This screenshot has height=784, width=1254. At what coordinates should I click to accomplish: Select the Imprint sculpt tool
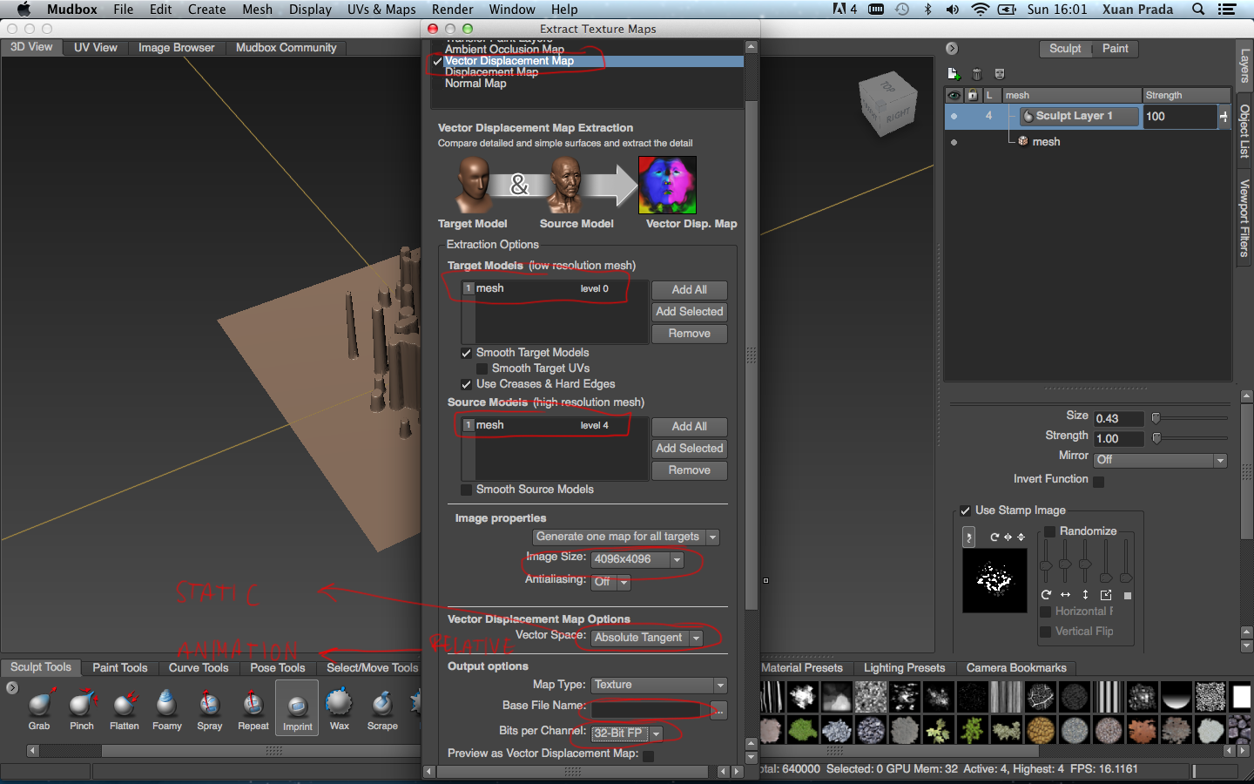[297, 709]
